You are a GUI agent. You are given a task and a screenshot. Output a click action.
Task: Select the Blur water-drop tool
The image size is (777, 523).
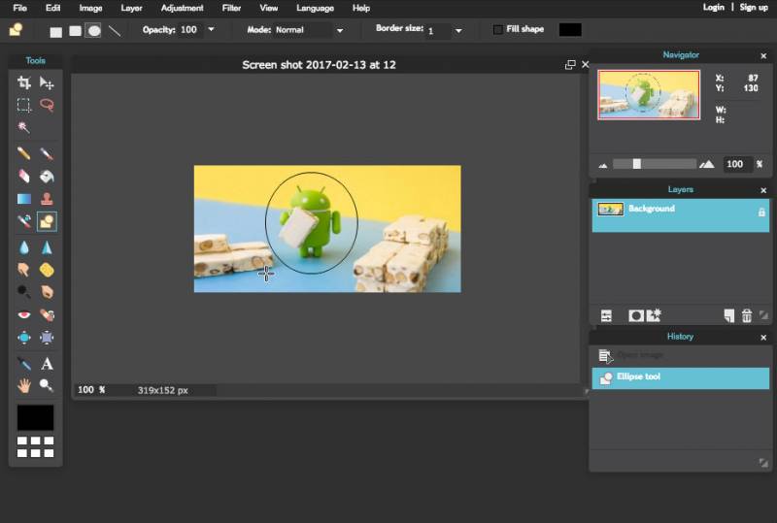[x=23, y=247]
